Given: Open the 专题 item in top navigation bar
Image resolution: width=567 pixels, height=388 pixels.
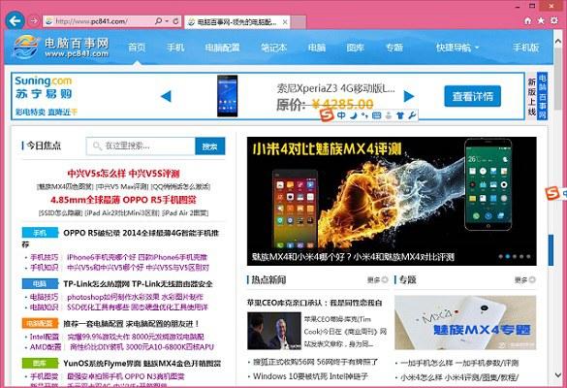Looking at the screenshot, I should point(394,48).
